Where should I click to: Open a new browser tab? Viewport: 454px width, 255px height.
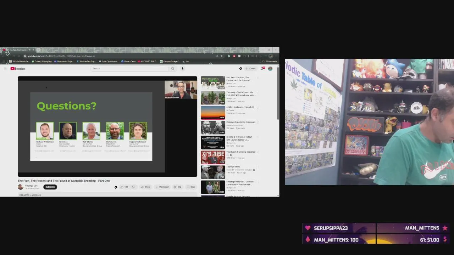point(38,50)
